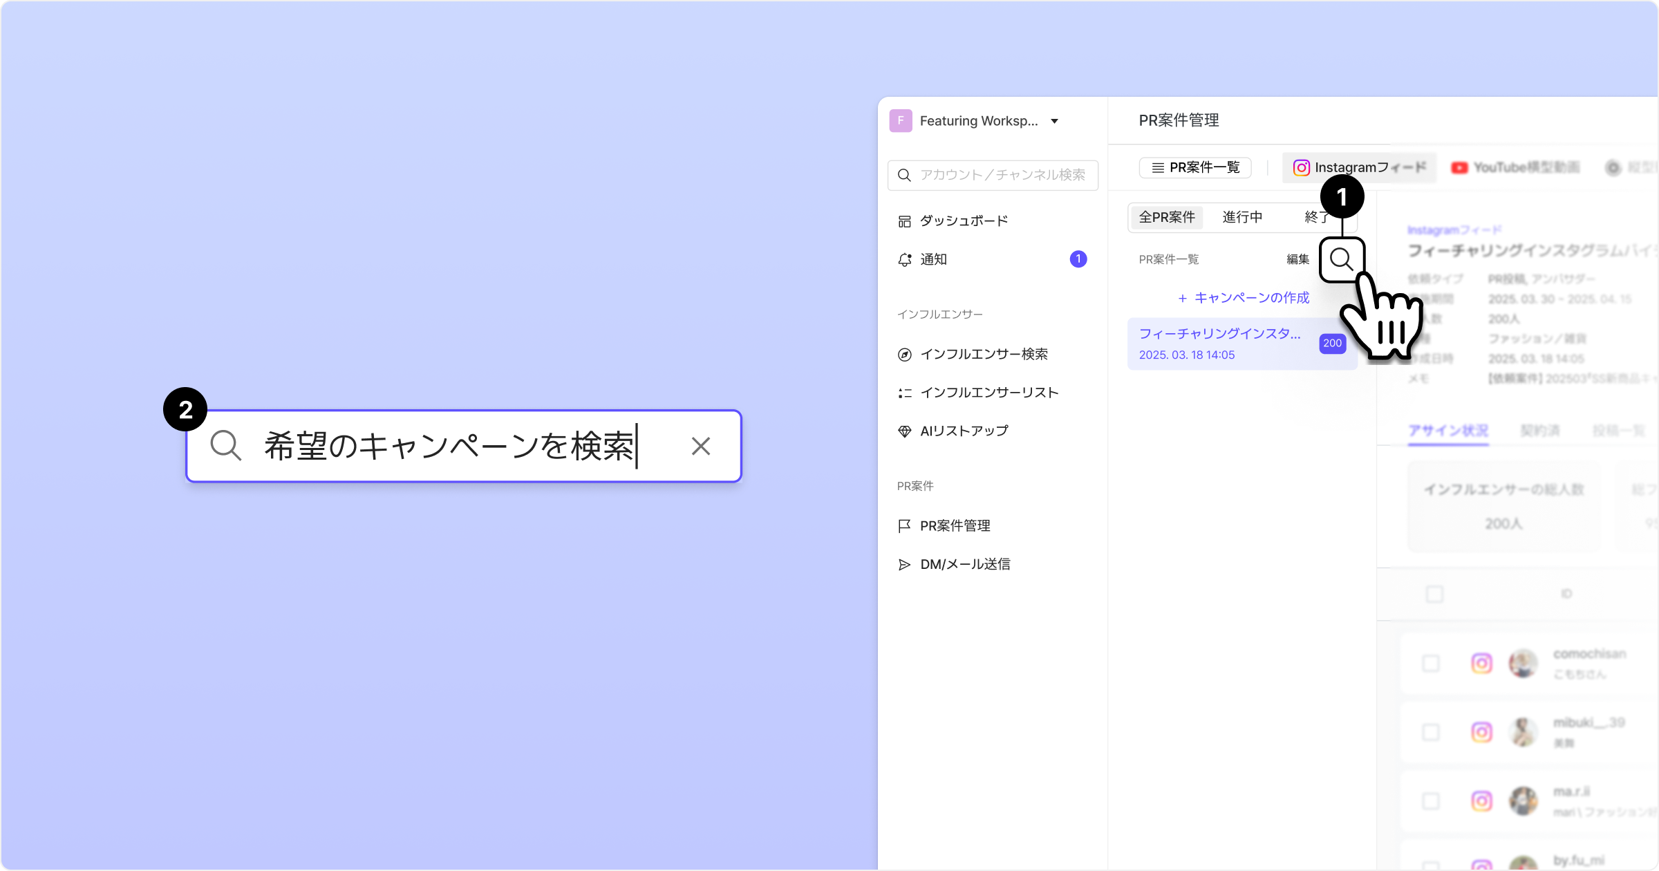Switch to 進行中 filter tab

(x=1242, y=217)
